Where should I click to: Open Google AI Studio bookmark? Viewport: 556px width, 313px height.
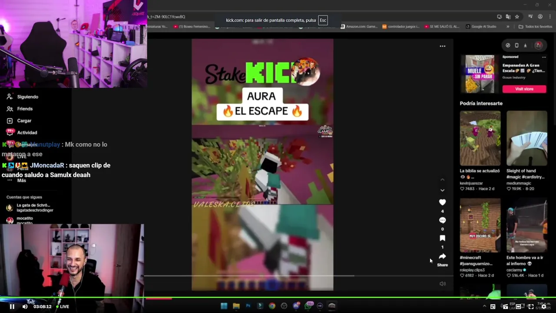(x=481, y=27)
